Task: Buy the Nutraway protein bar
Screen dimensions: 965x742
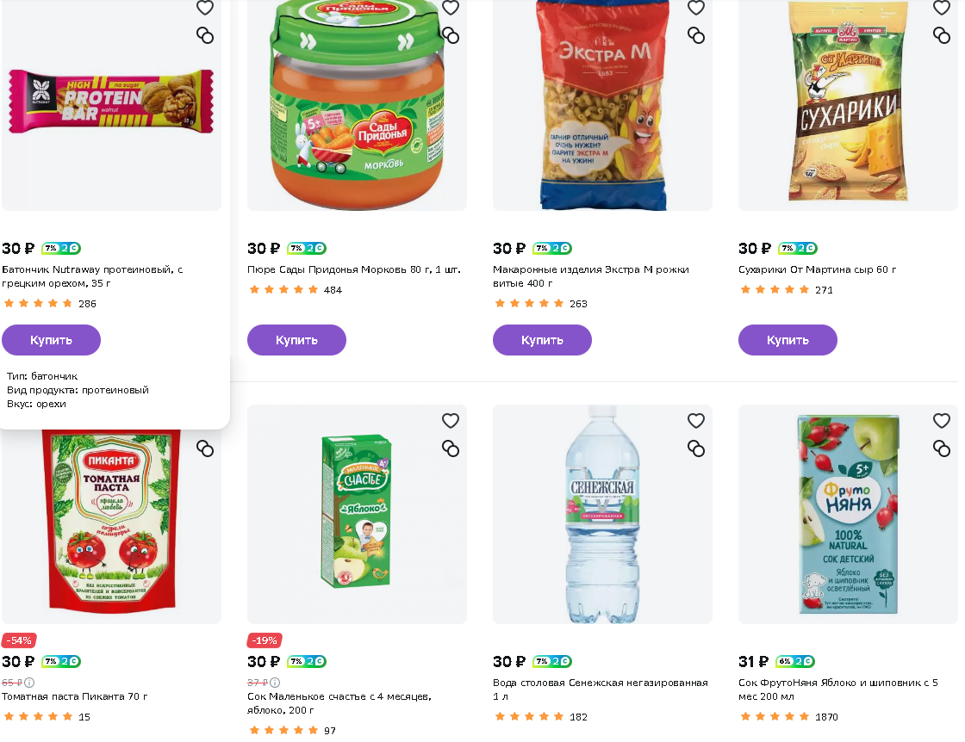Action: tap(51, 340)
